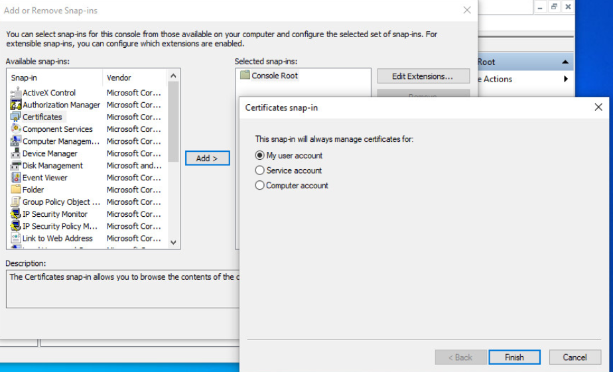This screenshot has height=372, width=613.
Task: Click the Device Manager row label
Action: point(50,154)
